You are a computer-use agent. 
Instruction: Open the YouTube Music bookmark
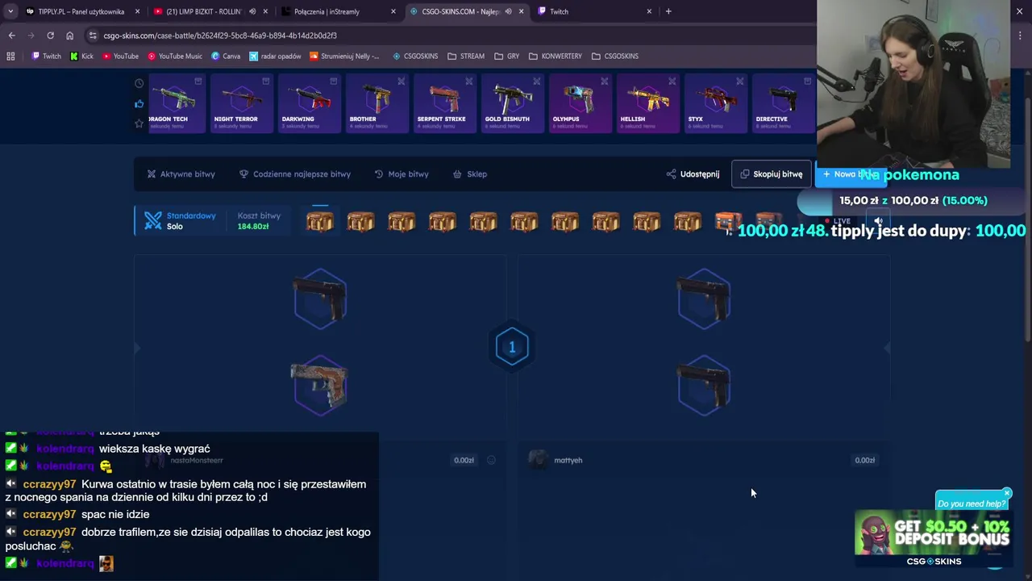(175, 56)
